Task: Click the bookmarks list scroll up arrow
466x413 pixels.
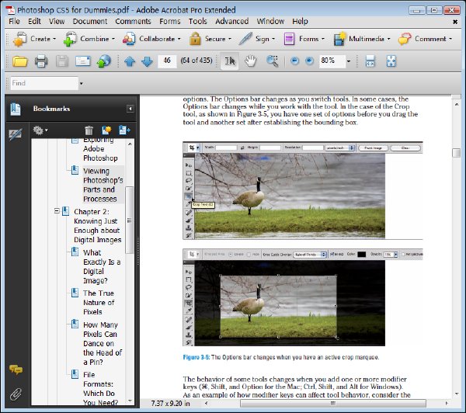Action: [130, 144]
